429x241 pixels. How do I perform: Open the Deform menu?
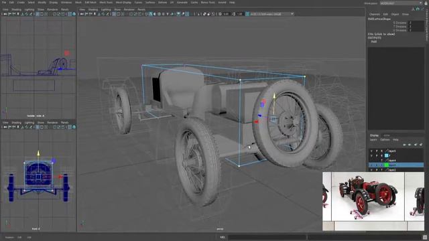(162, 3)
